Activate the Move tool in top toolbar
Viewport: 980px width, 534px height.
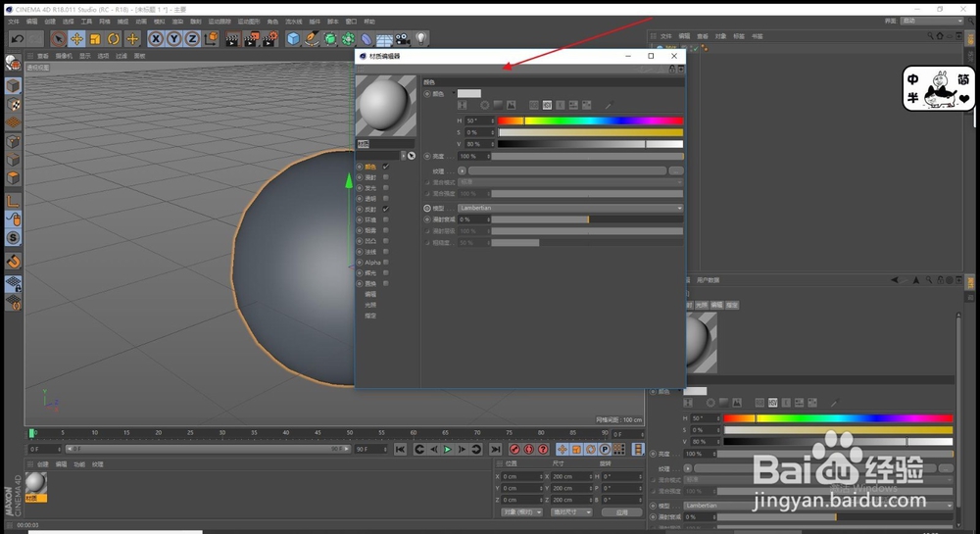tap(76, 39)
